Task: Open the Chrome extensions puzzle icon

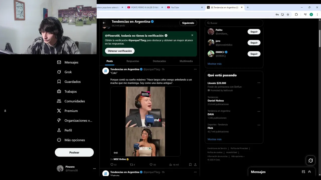Action: click(x=296, y=14)
